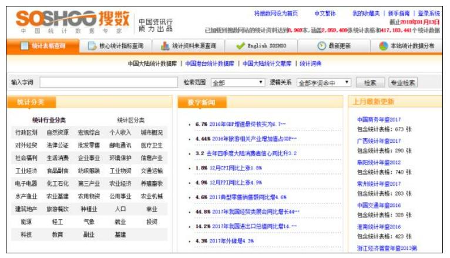Open news 12月PPI同比上涨4.9%
The image size is (450, 258).
pyautogui.click(x=236, y=183)
